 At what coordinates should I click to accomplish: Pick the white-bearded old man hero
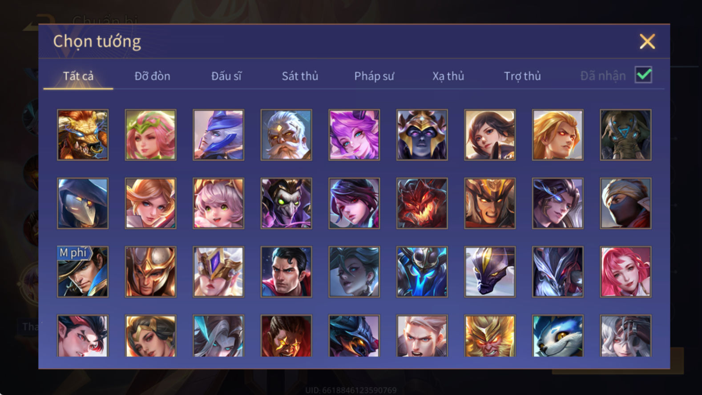click(286, 135)
